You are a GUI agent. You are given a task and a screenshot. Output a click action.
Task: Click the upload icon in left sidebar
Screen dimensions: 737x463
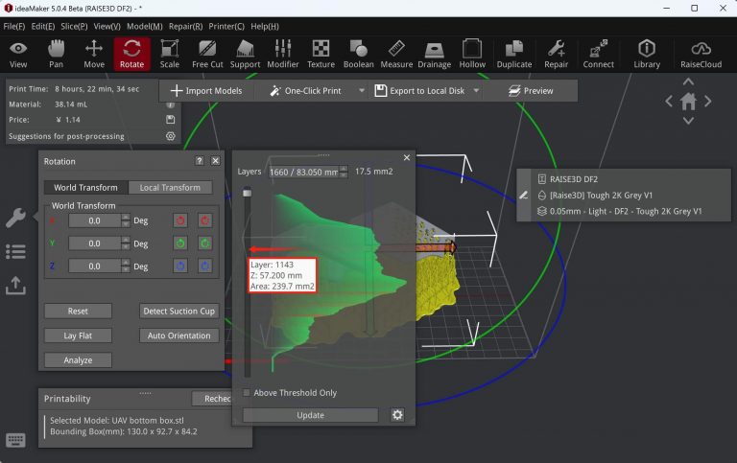(x=15, y=286)
